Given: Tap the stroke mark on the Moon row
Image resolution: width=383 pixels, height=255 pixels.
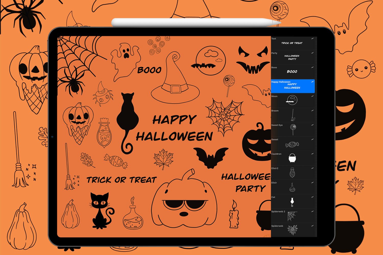Looking at the screenshot, I should point(313,96).
